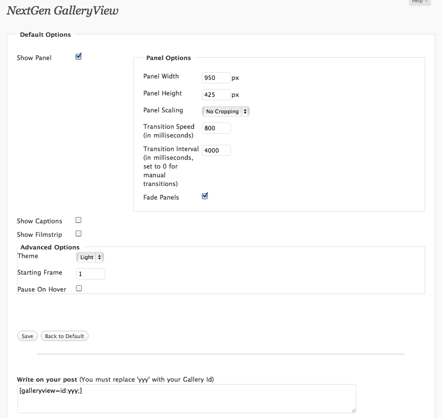Focus the Transition Interval input field
This screenshot has width=442, height=418.
click(216, 150)
